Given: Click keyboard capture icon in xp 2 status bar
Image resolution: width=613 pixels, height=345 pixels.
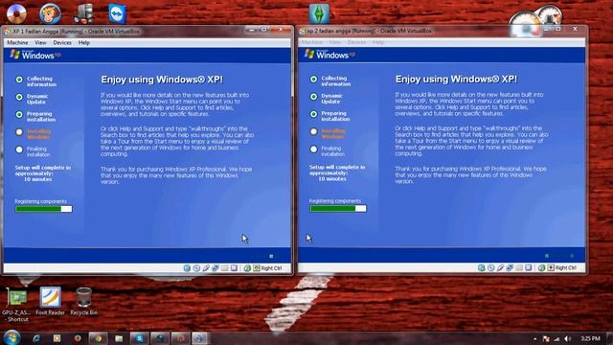Looking at the screenshot, I should pyautogui.click(x=551, y=267).
